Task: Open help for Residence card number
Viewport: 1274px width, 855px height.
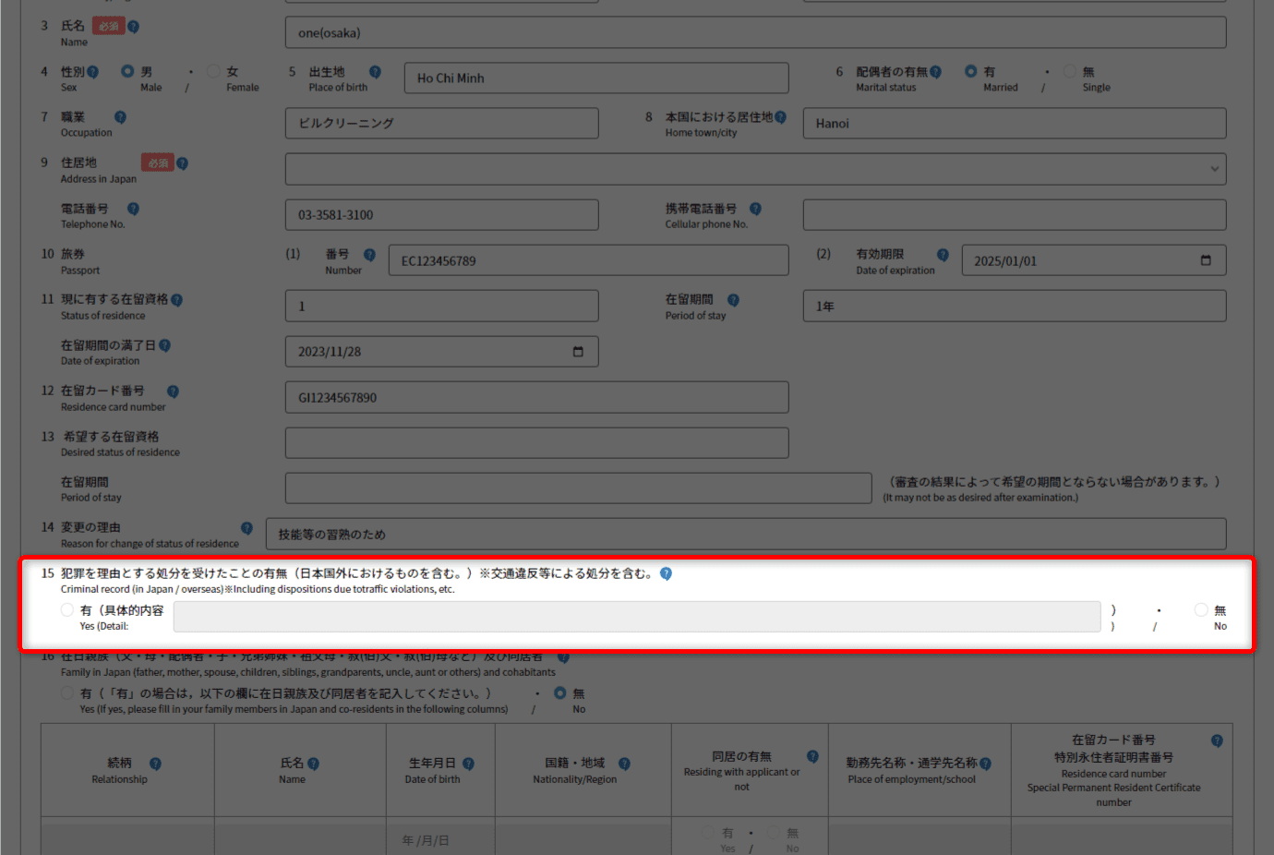Action: [x=173, y=391]
